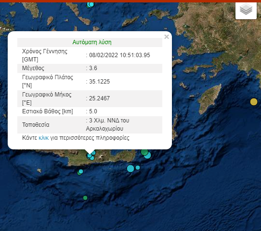This screenshot has width=261, height=231.
Task: Click the island of Rhodes on the map
Action: pyautogui.click(x=210, y=98)
